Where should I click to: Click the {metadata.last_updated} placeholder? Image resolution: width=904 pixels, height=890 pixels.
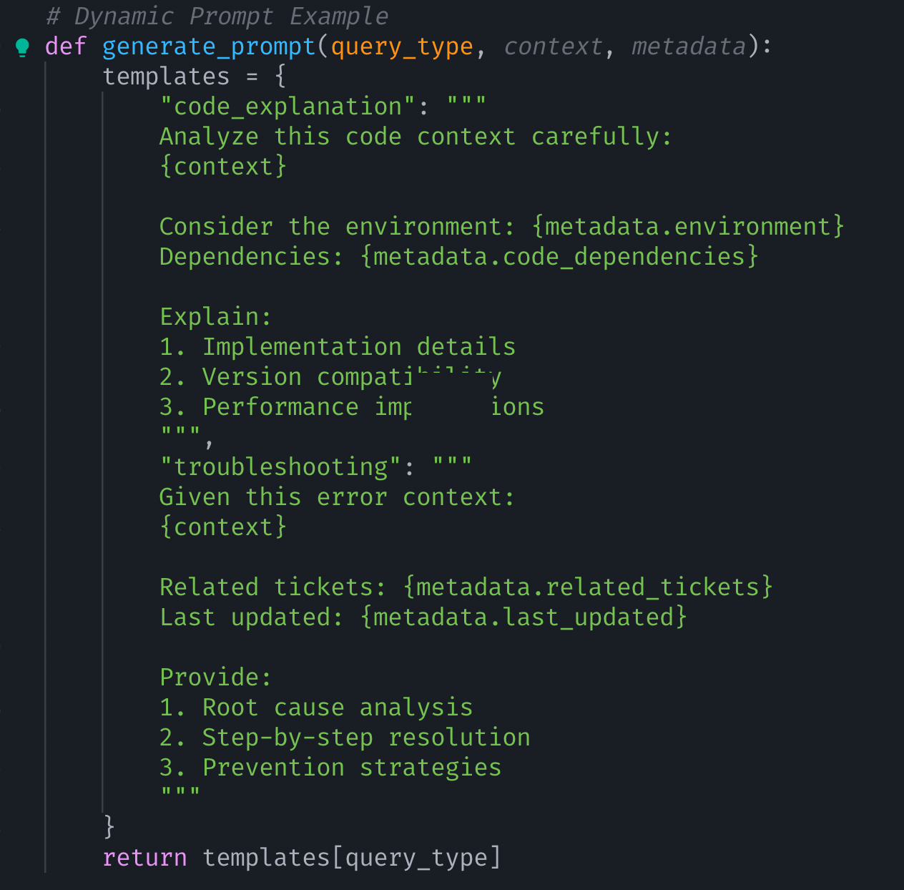point(523,618)
